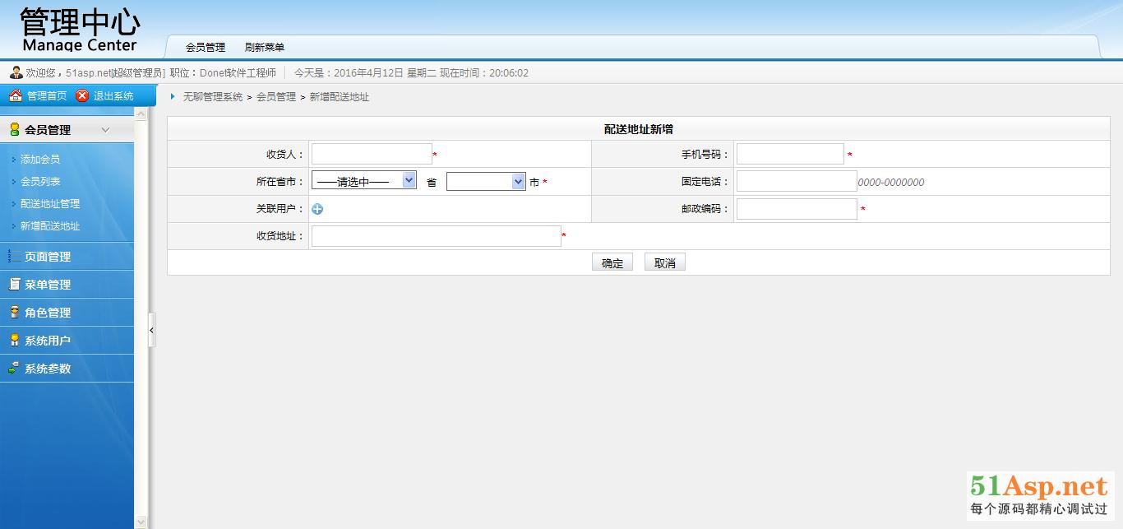Viewport: 1123px width, 529px height.
Task: Click the blue plus icon beside 关联用户
Action: click(x=317, y=209)
